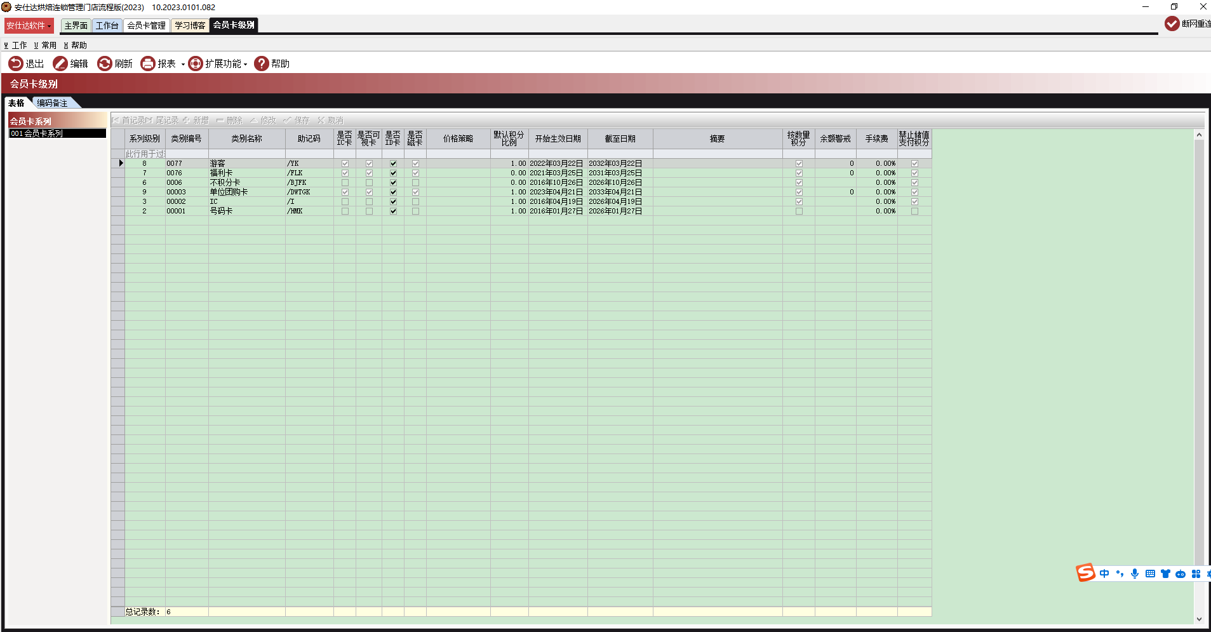Click the 新增 add record button
The image size is (1211, 632).
point(196,120)
